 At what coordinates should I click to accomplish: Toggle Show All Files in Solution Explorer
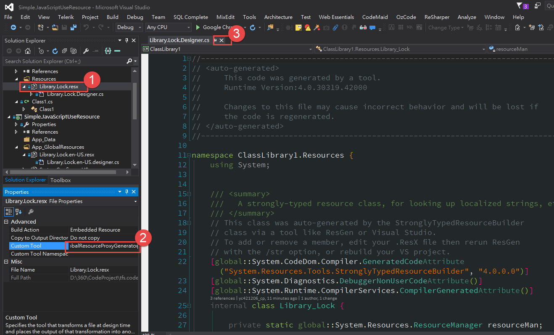(x=74, y=51)
